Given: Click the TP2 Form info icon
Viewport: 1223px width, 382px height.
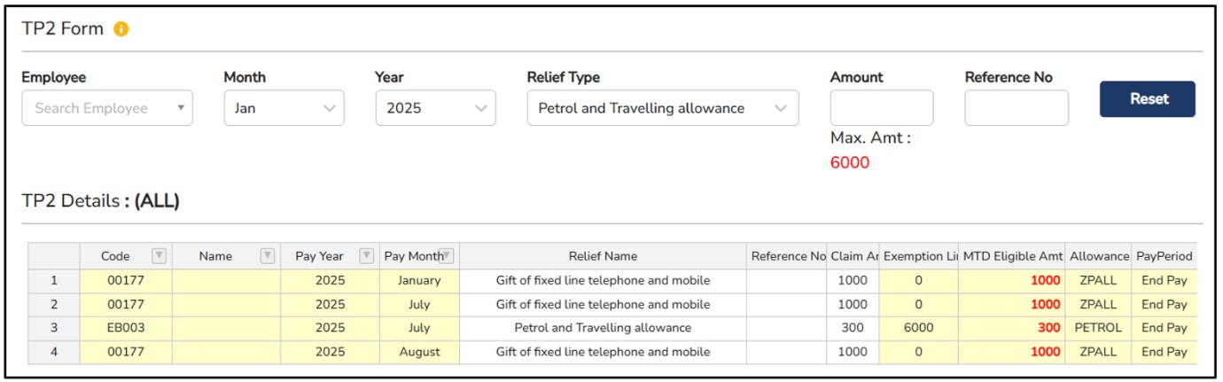Looking at the screenshot, I should (x=121, y=29).
